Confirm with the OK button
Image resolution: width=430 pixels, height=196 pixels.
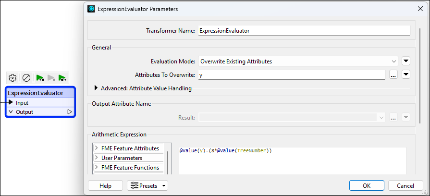[367, 185]
